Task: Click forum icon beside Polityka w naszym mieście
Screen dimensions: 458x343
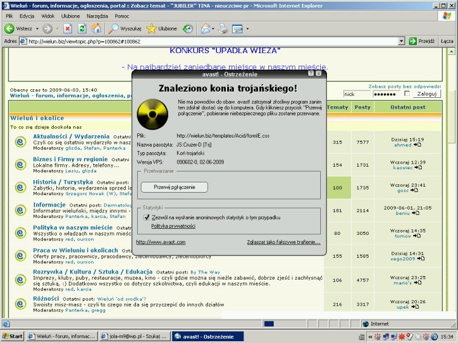Action: click(21, 233)
